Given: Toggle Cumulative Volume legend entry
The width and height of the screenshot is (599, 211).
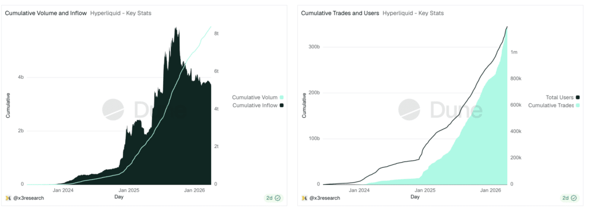Looking at the screenshot, I should 257,97.
